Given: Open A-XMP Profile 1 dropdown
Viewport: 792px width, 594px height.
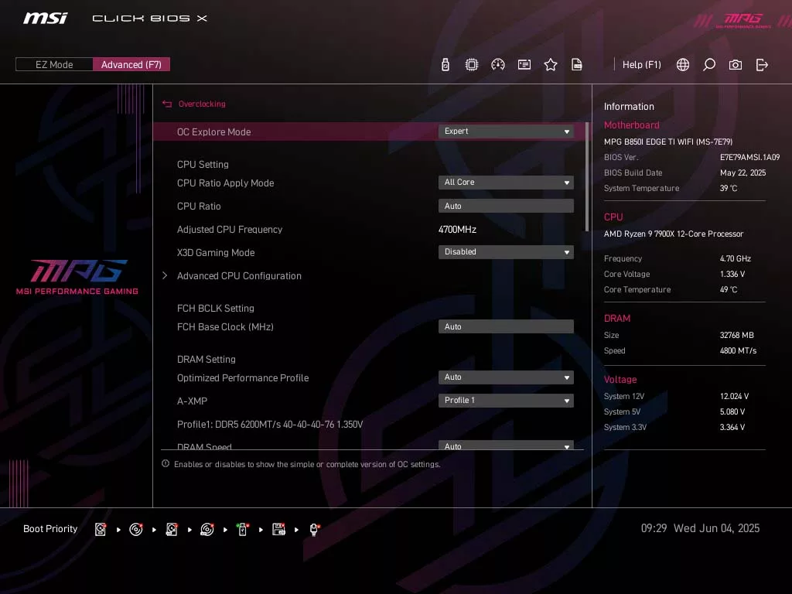Looking at the screenshot, I should point(506,401).
